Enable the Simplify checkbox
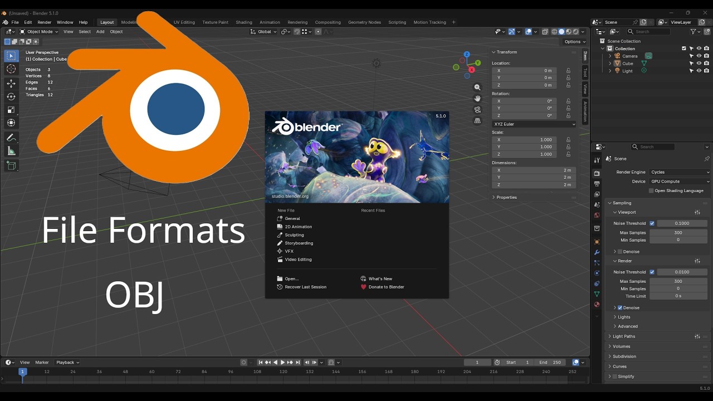713x401 pixels. [x=614, y=376]
